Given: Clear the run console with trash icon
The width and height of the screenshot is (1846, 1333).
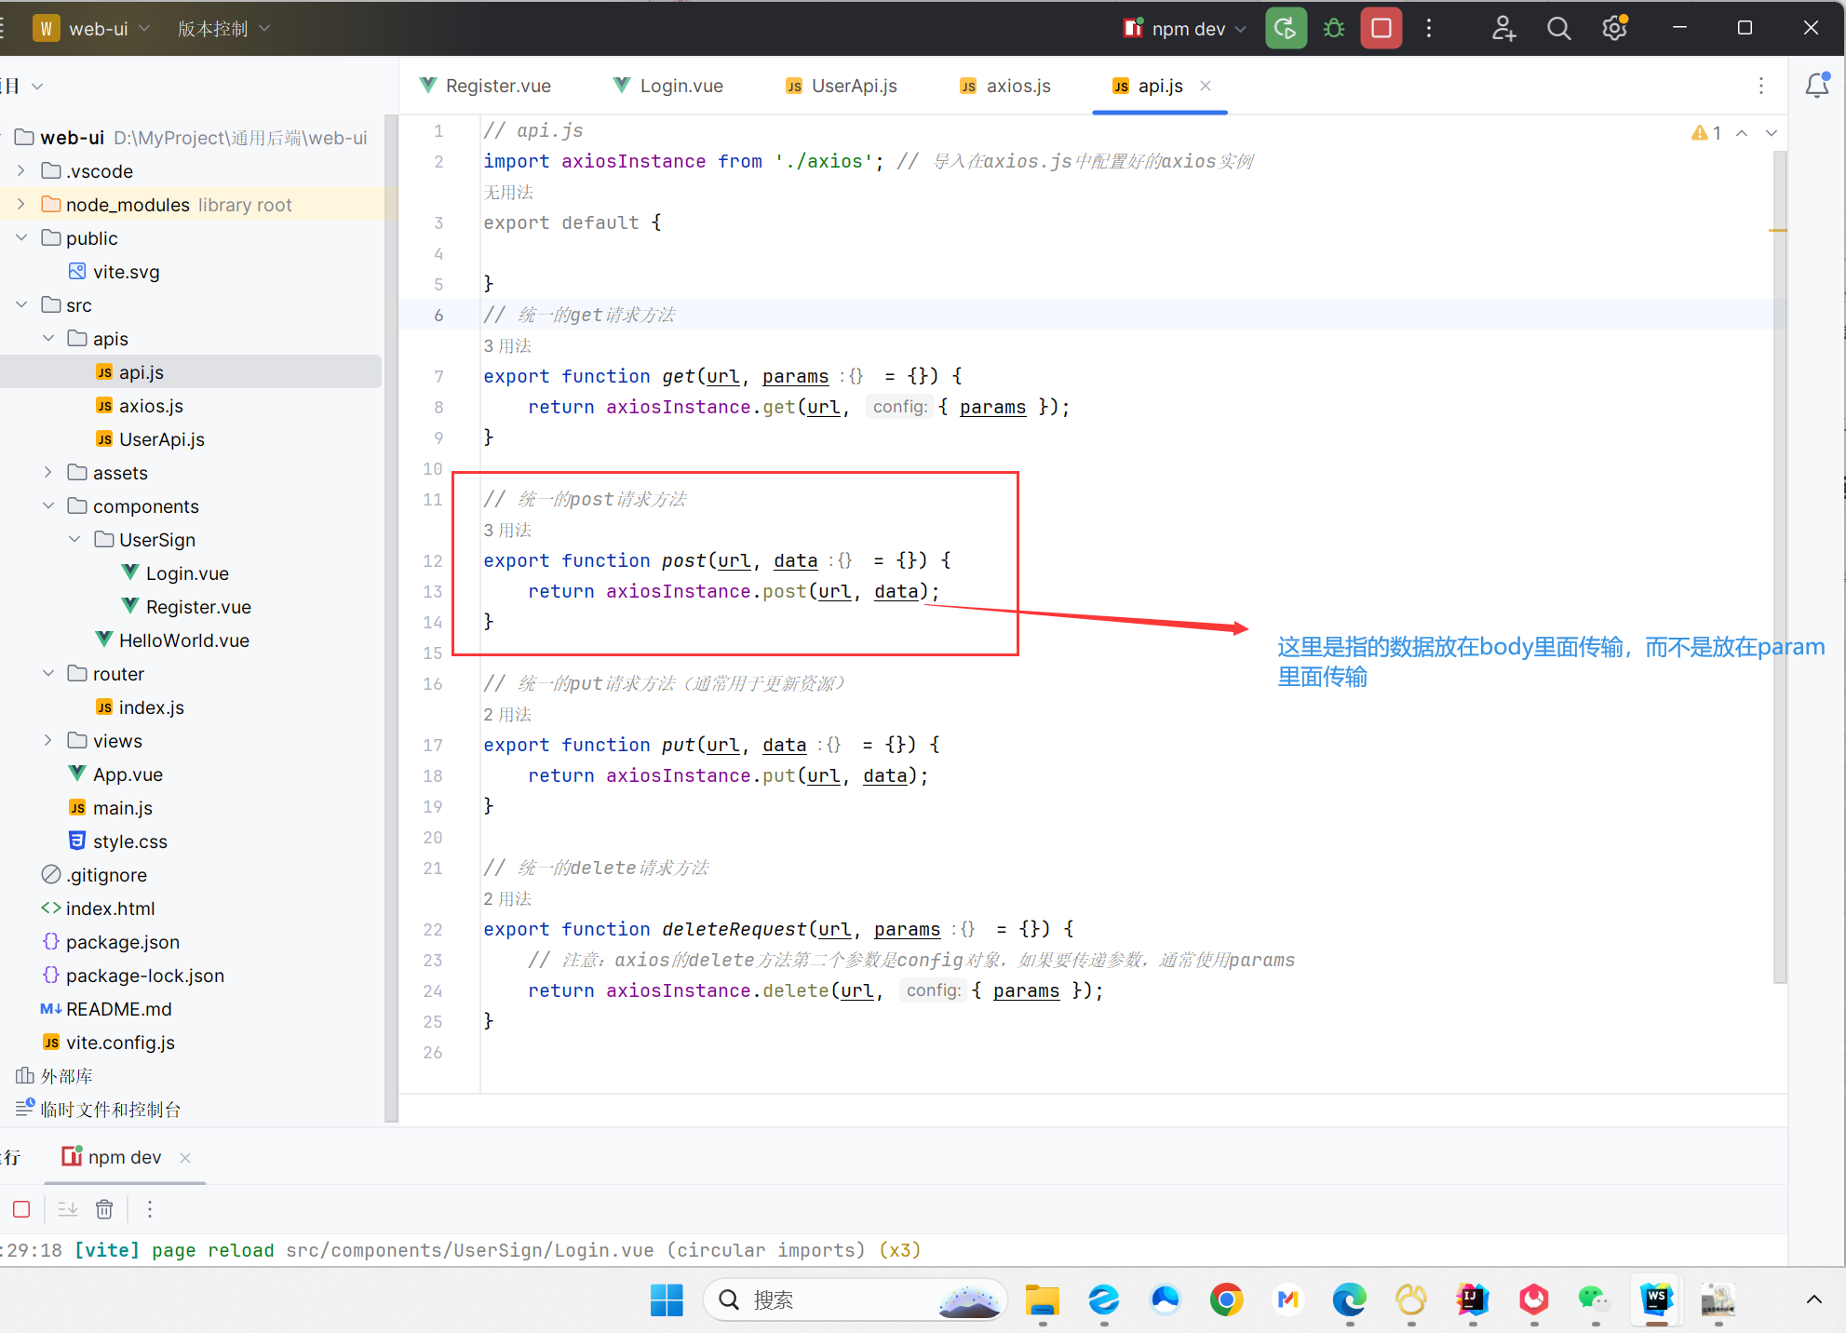Looking at the screenshot, I should click(x=104, y=1209).
